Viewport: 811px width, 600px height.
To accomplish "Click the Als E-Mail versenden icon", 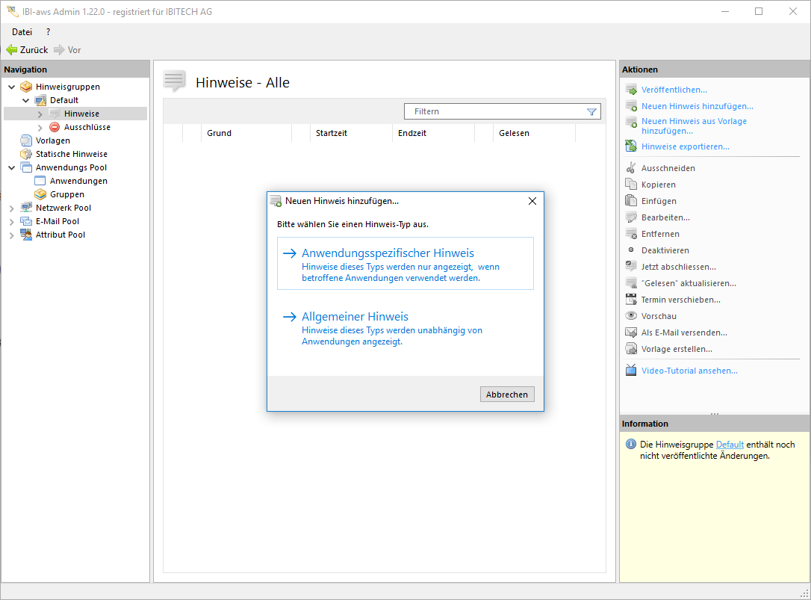I will coord(631,333).
